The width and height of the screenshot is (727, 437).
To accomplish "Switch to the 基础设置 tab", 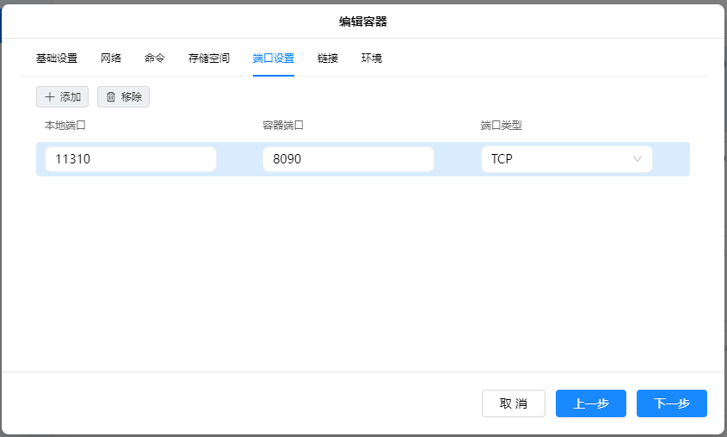I will pos(57,58).
